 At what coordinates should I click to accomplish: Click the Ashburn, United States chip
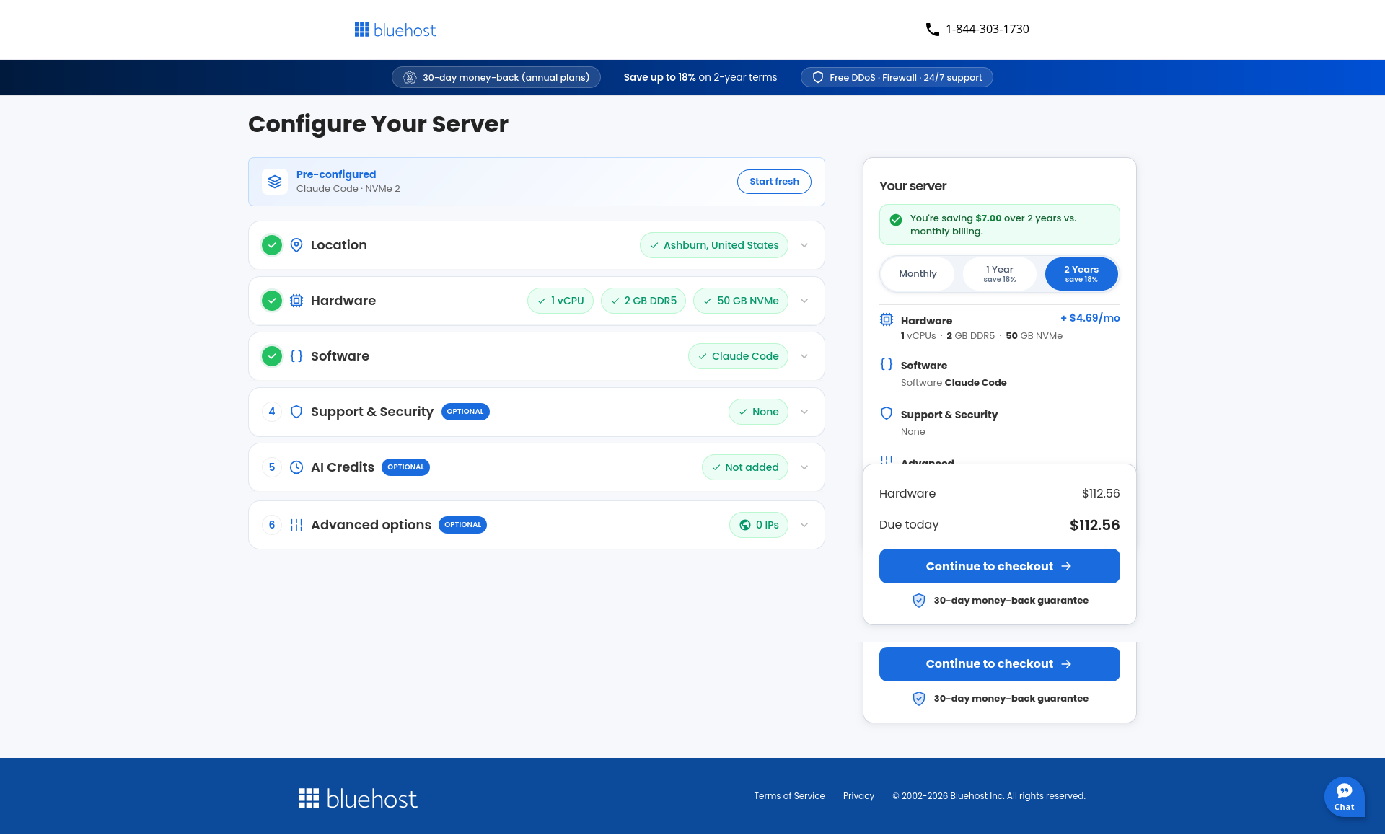point(714,245)
